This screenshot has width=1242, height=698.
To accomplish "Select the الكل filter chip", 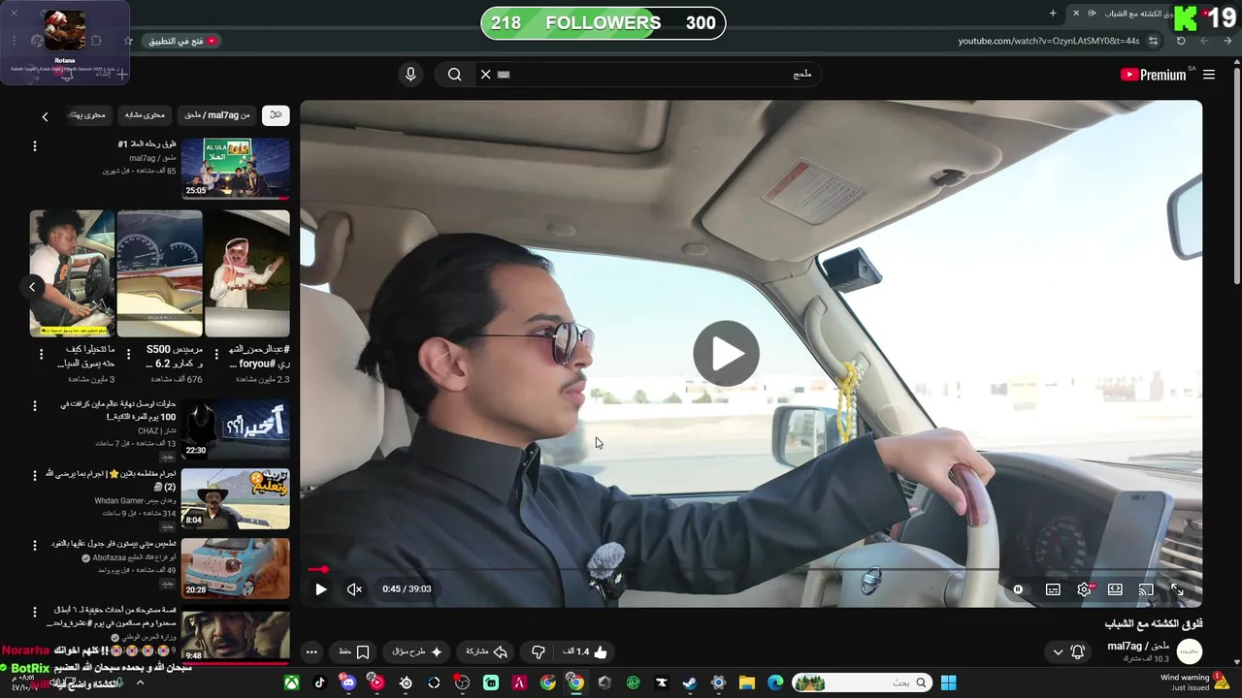I will 276,114.
